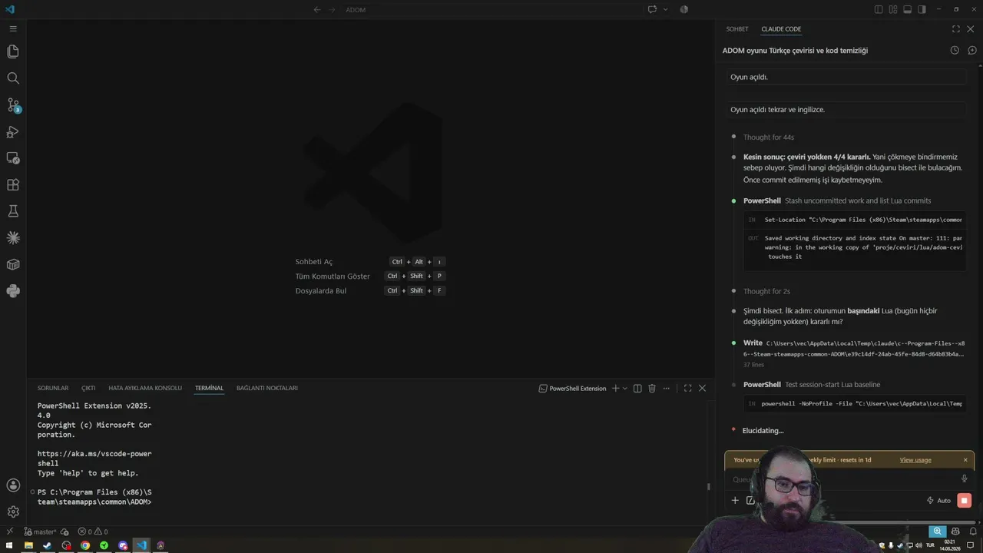The width and height of the screenshot is (983, 553).
Task: Start voice input with microphone icon
Action: [965, 479]
